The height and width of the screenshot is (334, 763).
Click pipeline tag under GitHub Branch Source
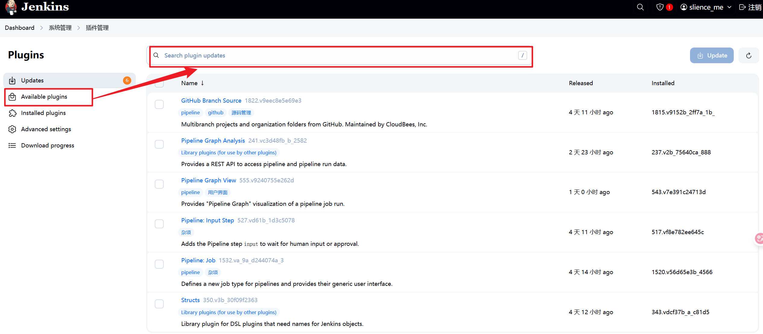click(190, 113)
